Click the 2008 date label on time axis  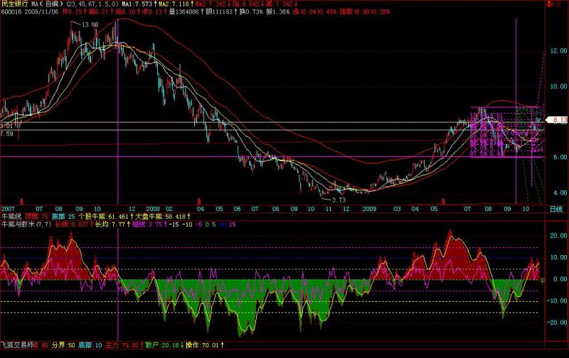(x=153, y=209)
